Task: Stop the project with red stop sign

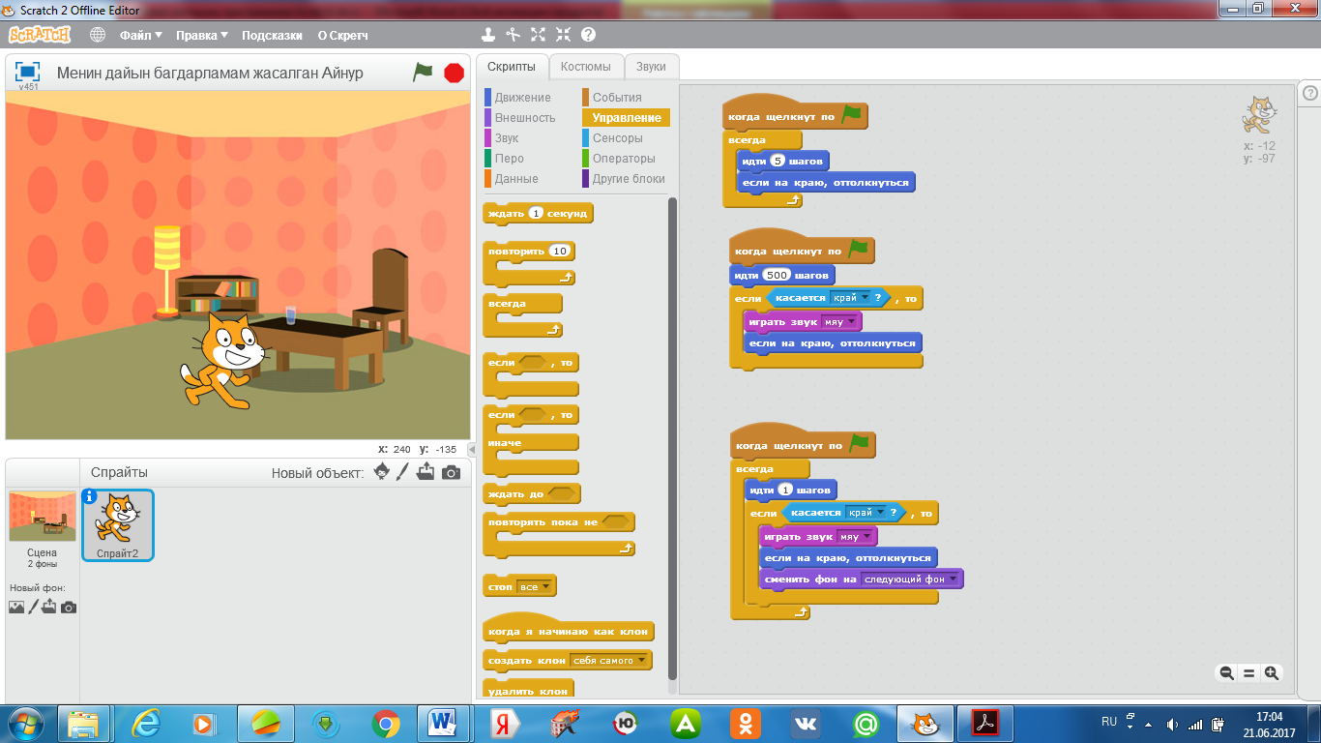Action: tap(454, 73)
